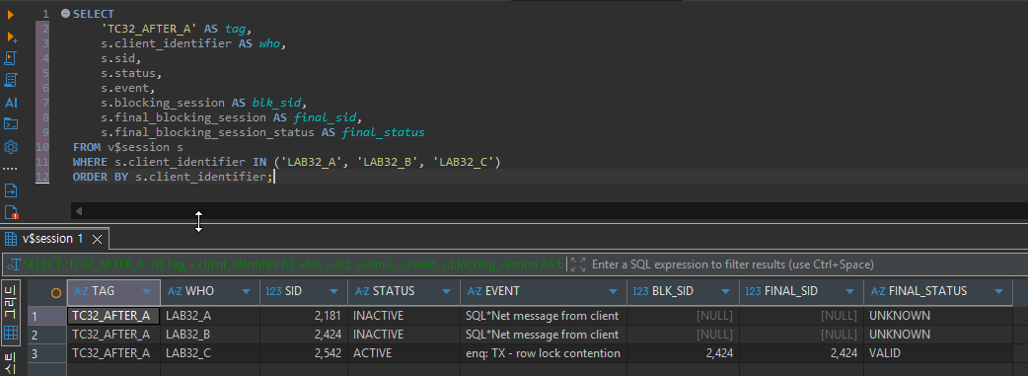Click the SQL query text icon in filter bar
This screenshot has width=1028, height=376.
coord(14,264)
